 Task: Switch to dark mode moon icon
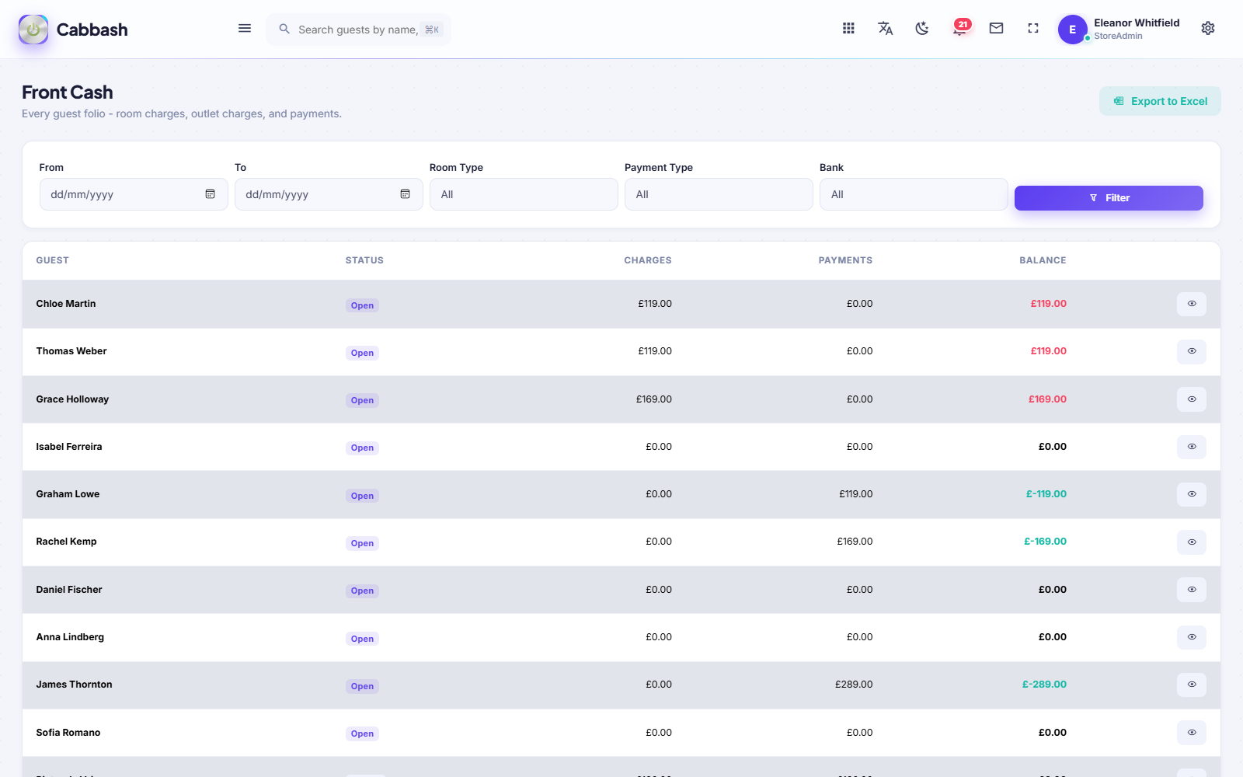[x=922, y=29]
